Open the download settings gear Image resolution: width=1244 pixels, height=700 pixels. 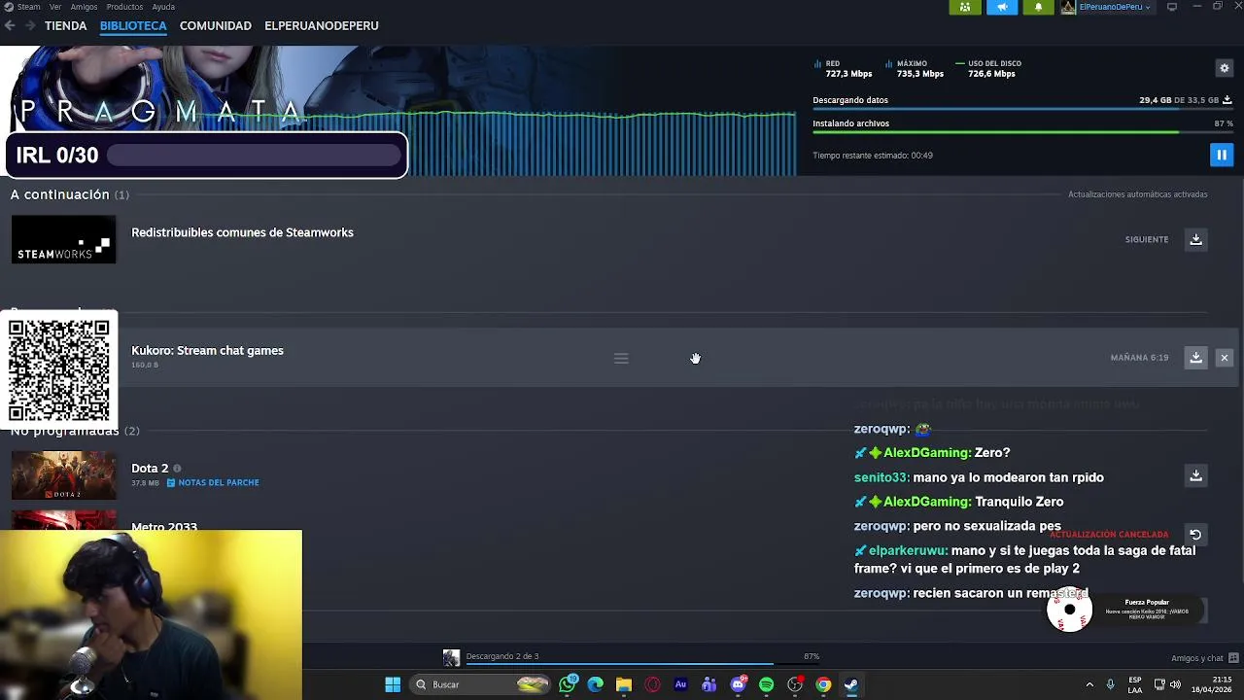click(1225, 68)
